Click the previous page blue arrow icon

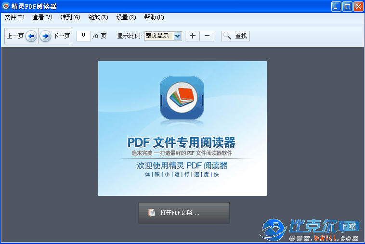[x=31, y=36]
